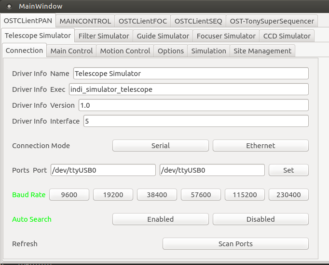The height and width of the screenshot is (265, 329).
Task: Click the Set port button
Action: tap(288, 170)
